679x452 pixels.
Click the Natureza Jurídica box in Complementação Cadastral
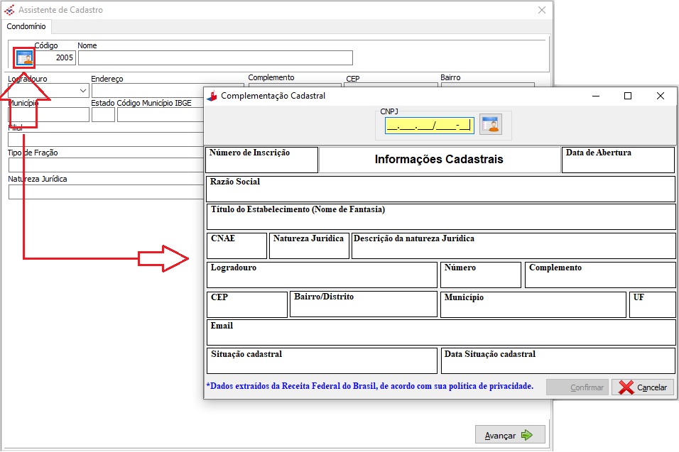309,246
